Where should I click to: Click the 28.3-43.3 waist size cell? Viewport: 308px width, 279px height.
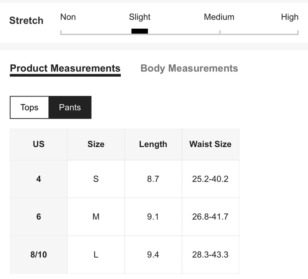(210, 255)
